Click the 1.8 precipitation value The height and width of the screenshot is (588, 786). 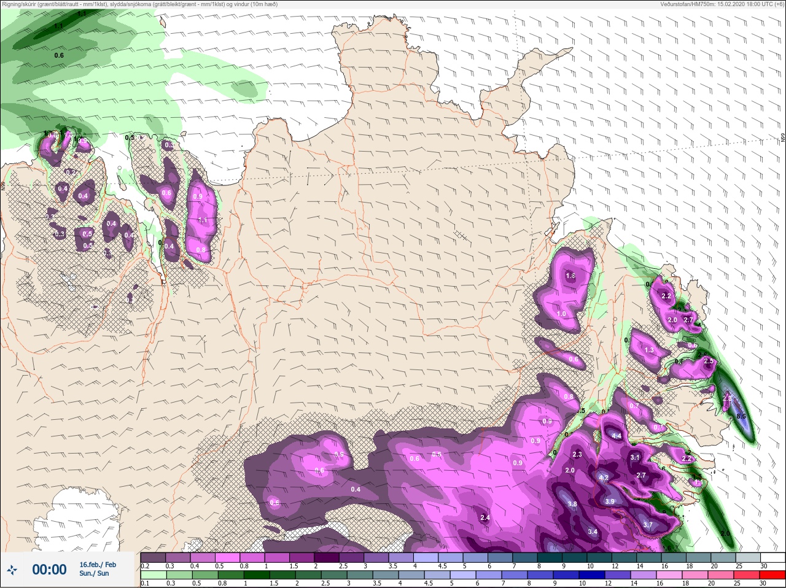pyautogui.click(x=570, y=276)
